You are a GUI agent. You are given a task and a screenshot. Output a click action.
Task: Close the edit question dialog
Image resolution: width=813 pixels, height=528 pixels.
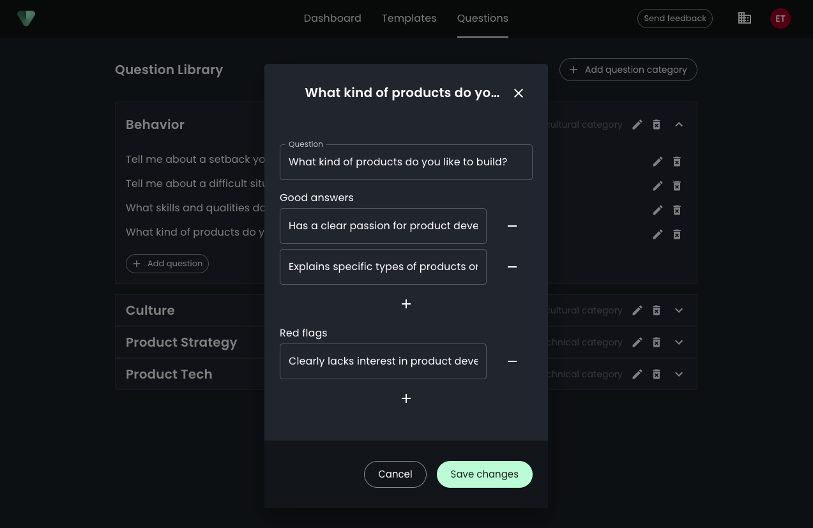point(519,93)
